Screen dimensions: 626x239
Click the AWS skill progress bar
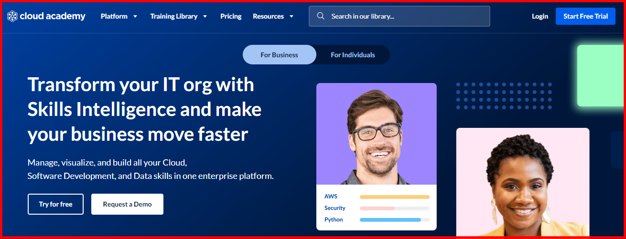tap(395, 197)
